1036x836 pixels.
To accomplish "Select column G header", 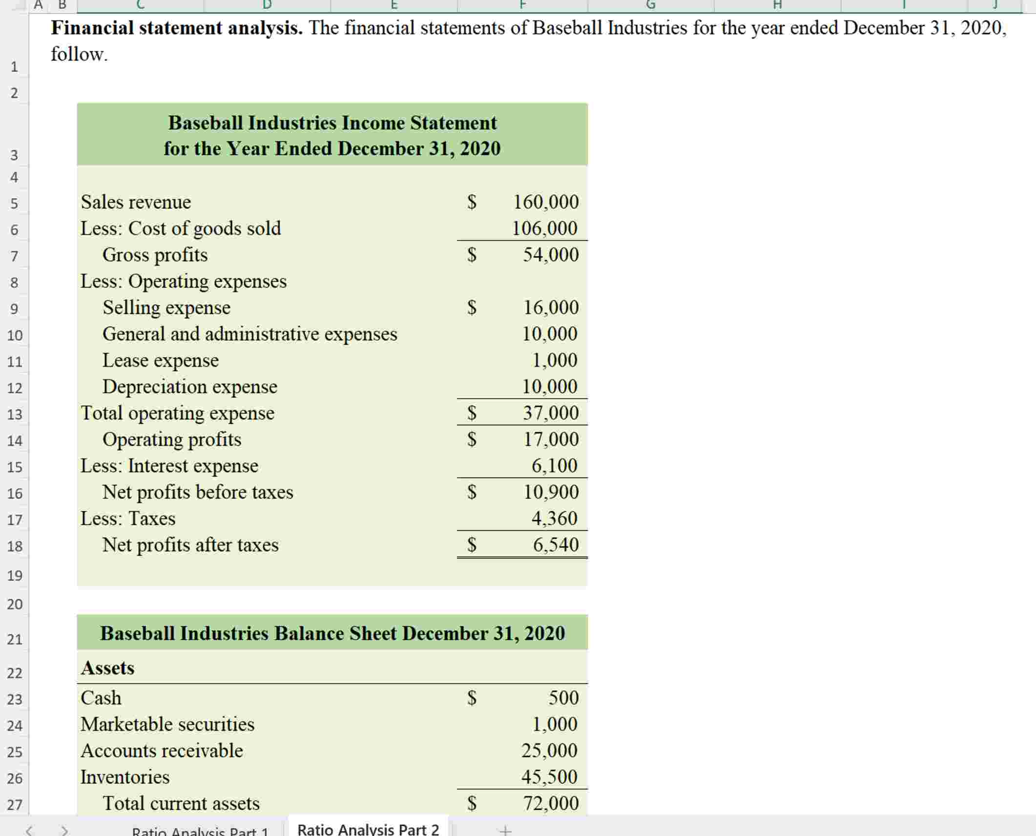I will click(x=651, y=5).
